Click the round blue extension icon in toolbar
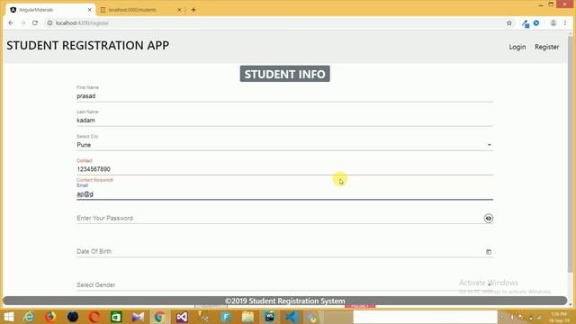Viewport: 576px width, 324px height. (536, 23)
